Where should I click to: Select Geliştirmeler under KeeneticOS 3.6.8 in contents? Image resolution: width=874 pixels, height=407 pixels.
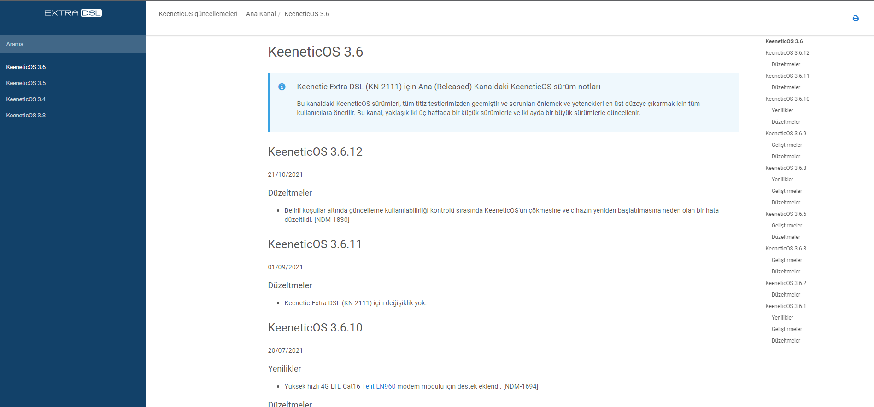[x=786, y=191]
